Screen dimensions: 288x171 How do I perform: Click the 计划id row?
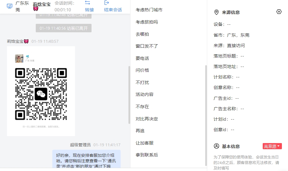coord(224,119)
